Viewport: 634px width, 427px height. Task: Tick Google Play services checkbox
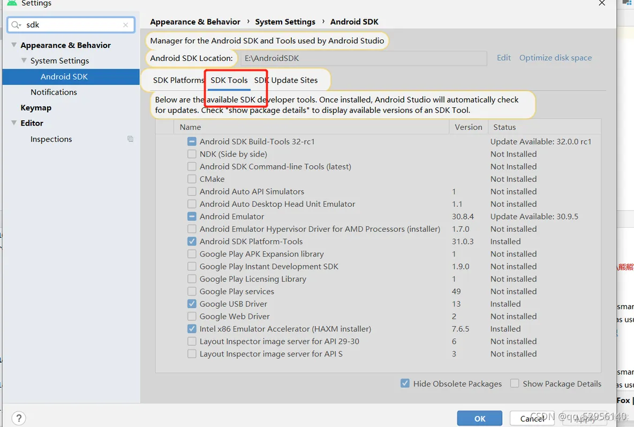[x=192, y=292]
